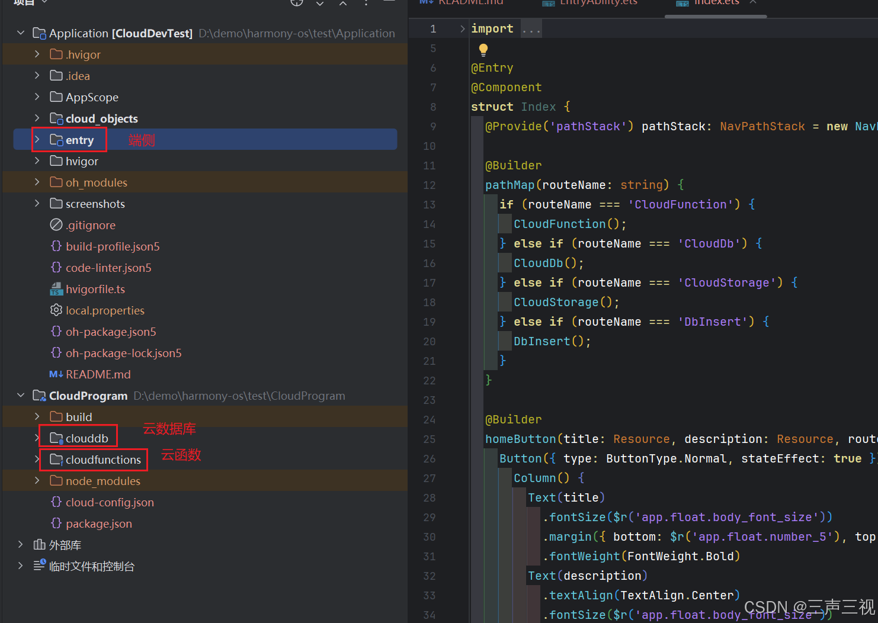Click the oh-package.json5 braces icon

pyautogui.click(x=56, y=332)
